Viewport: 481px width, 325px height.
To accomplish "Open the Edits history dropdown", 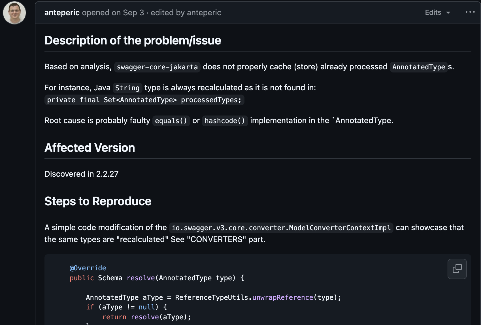I will pos(437,12).
